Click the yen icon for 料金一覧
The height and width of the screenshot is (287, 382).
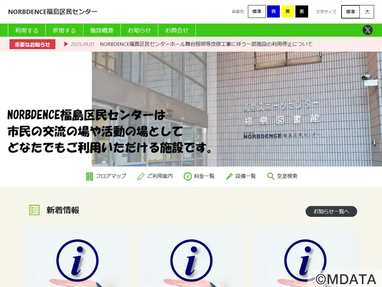tap(188, 176)
